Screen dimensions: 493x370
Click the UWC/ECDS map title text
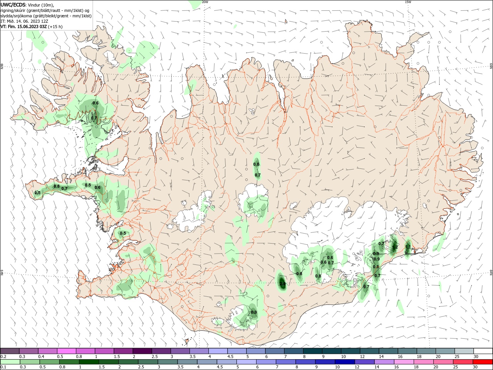[13, 4]
